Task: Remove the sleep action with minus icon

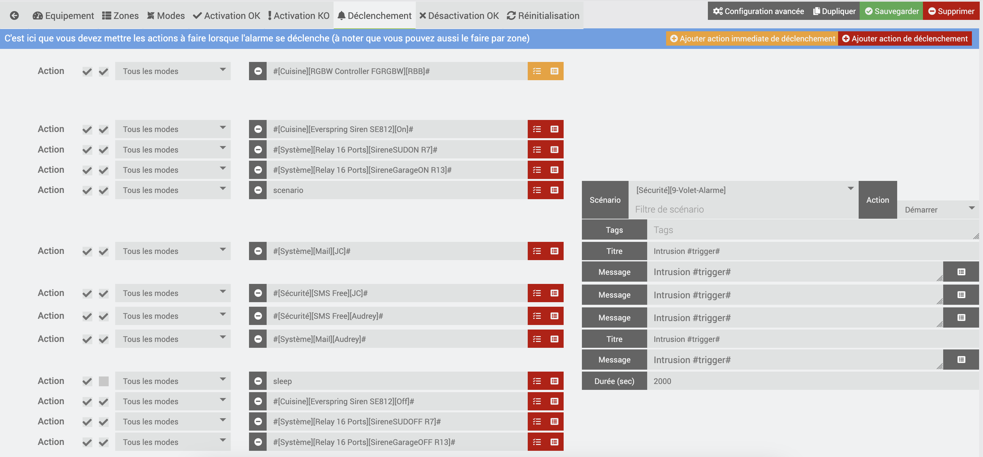Action: [258, 381]
